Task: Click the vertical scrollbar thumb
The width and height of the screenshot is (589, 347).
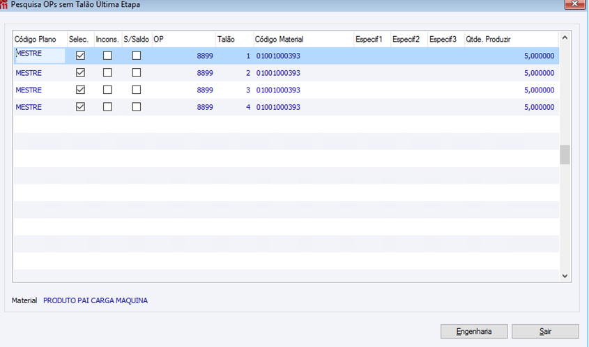Action: 565,155
